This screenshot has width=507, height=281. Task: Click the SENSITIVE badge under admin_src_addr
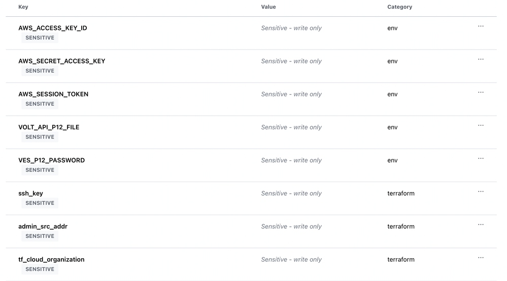coord(40,236)
